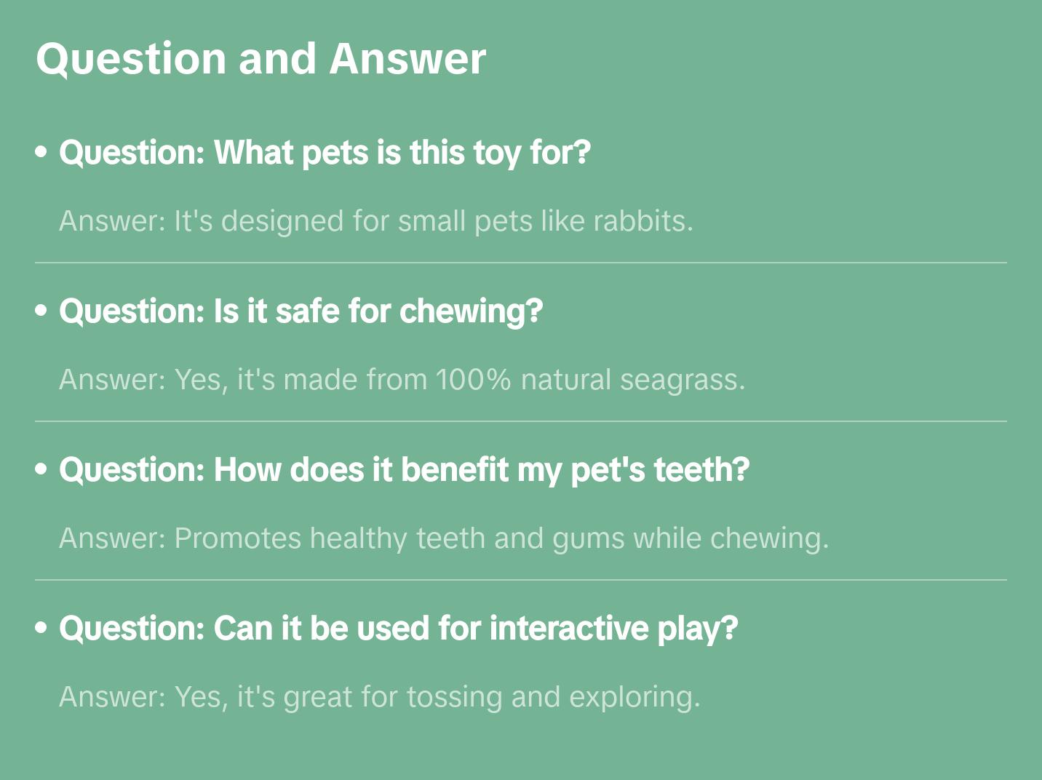Screen dimensions: 1042x780
Task: Select the answer mentioning 100% natural seagrass
Action: [x=402, y=380]
